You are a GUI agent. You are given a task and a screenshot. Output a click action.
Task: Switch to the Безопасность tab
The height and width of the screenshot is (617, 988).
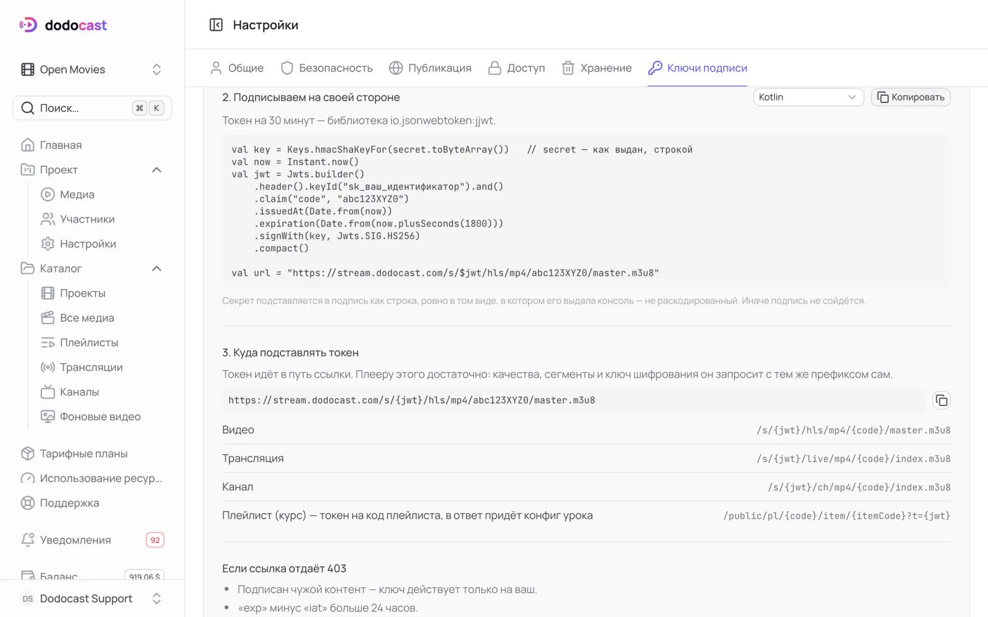click(x=327, y=68)
